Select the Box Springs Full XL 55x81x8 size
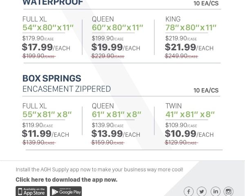Image resolution: width=245 pixels, height=196 pixels. tap(47, 115)
